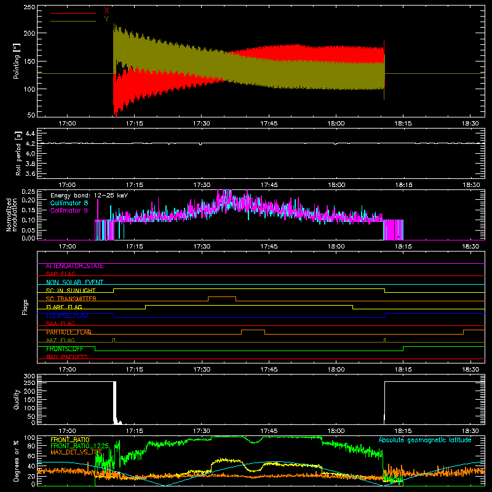Click the 'Absolute geomagnetic latitude' label

pos(425,440)
